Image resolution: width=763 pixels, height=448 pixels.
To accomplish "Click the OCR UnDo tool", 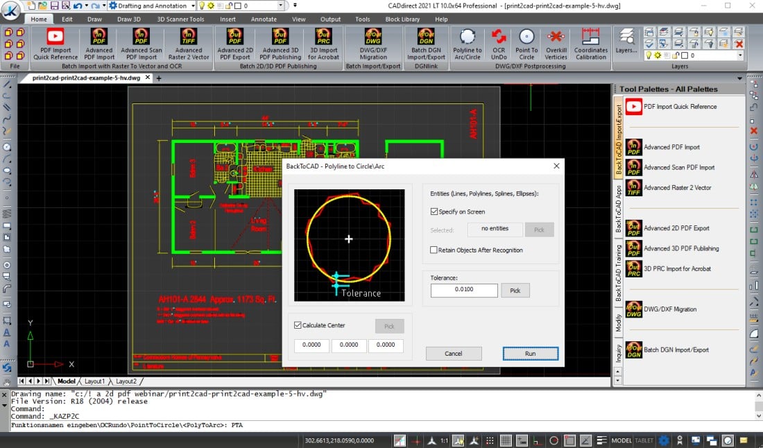I will (499, 44).
